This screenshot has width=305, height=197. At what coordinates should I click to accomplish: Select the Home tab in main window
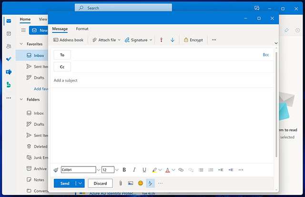(x=25, y=19)
